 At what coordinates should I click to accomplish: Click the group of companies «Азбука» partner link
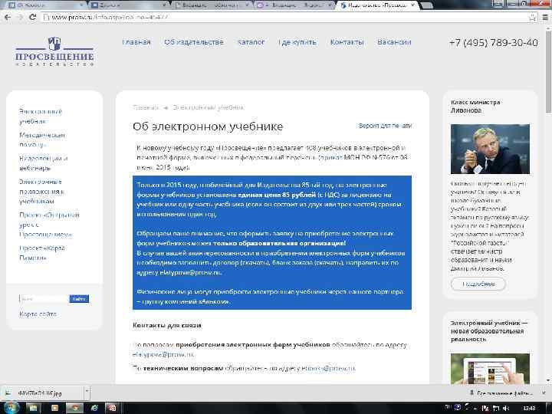click(x=186, y=302)
